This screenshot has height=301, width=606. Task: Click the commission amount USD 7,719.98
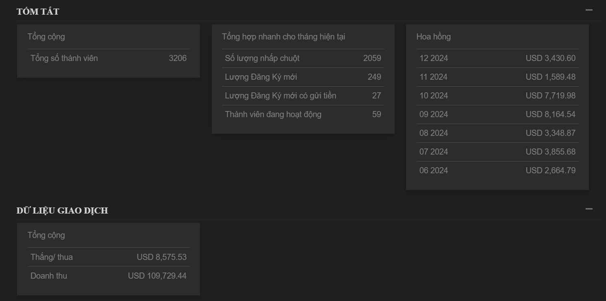[551, 96]
